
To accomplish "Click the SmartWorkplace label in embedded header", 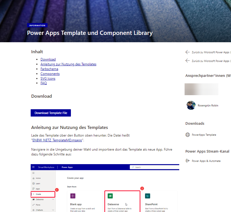I will (x=46, y=167).
